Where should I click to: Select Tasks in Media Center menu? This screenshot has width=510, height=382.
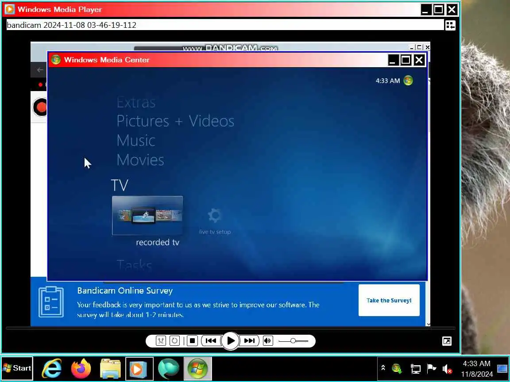(134, 265)
